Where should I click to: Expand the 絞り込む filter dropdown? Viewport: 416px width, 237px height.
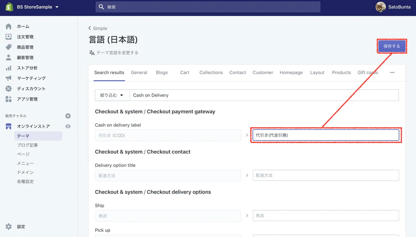coord(112,95)
